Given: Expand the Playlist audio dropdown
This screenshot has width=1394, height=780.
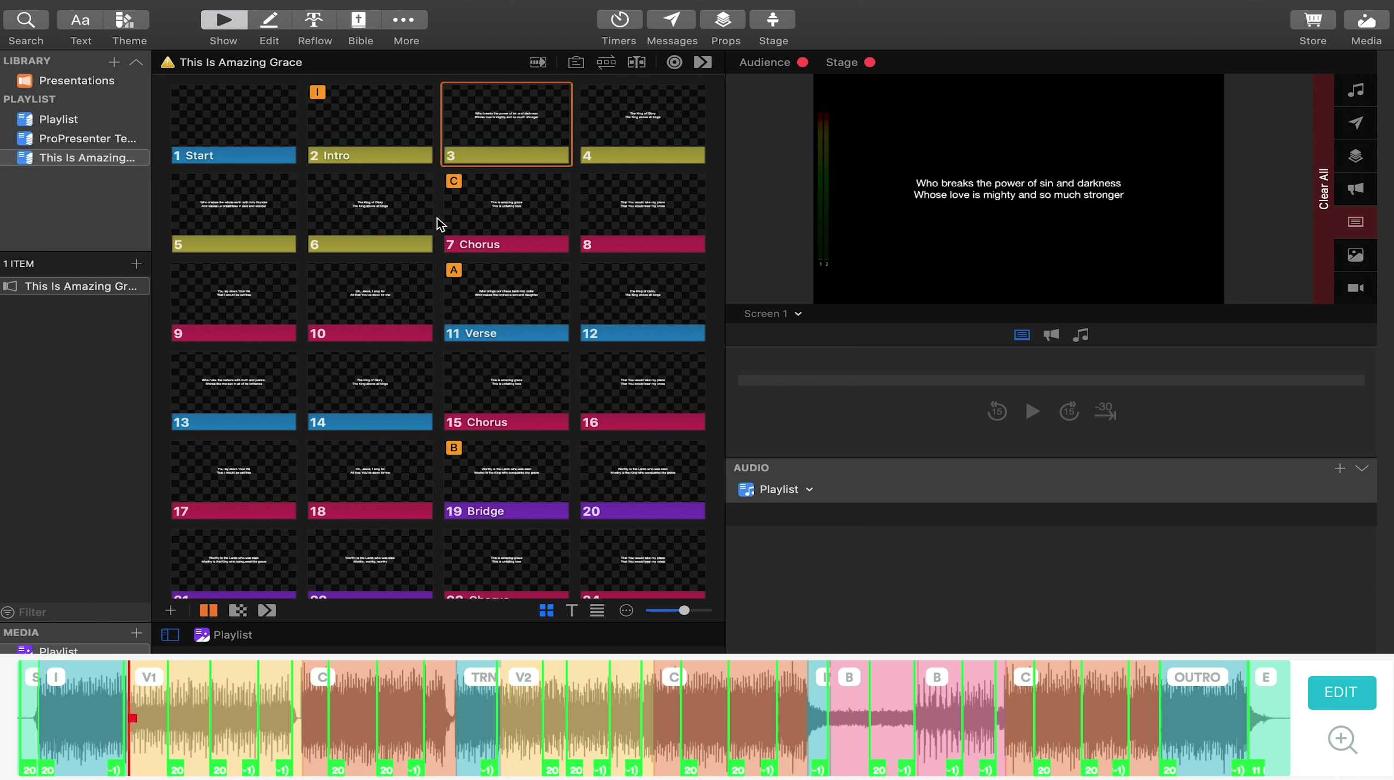Looking at the screenshot, I should pyautogui.click(x=809, y=489).
